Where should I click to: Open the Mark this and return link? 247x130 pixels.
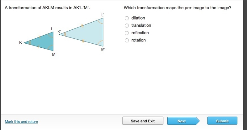(x=21, y=122)
